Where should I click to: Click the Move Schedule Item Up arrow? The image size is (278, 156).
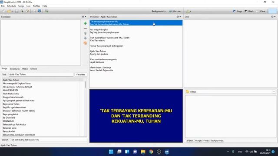85,33
